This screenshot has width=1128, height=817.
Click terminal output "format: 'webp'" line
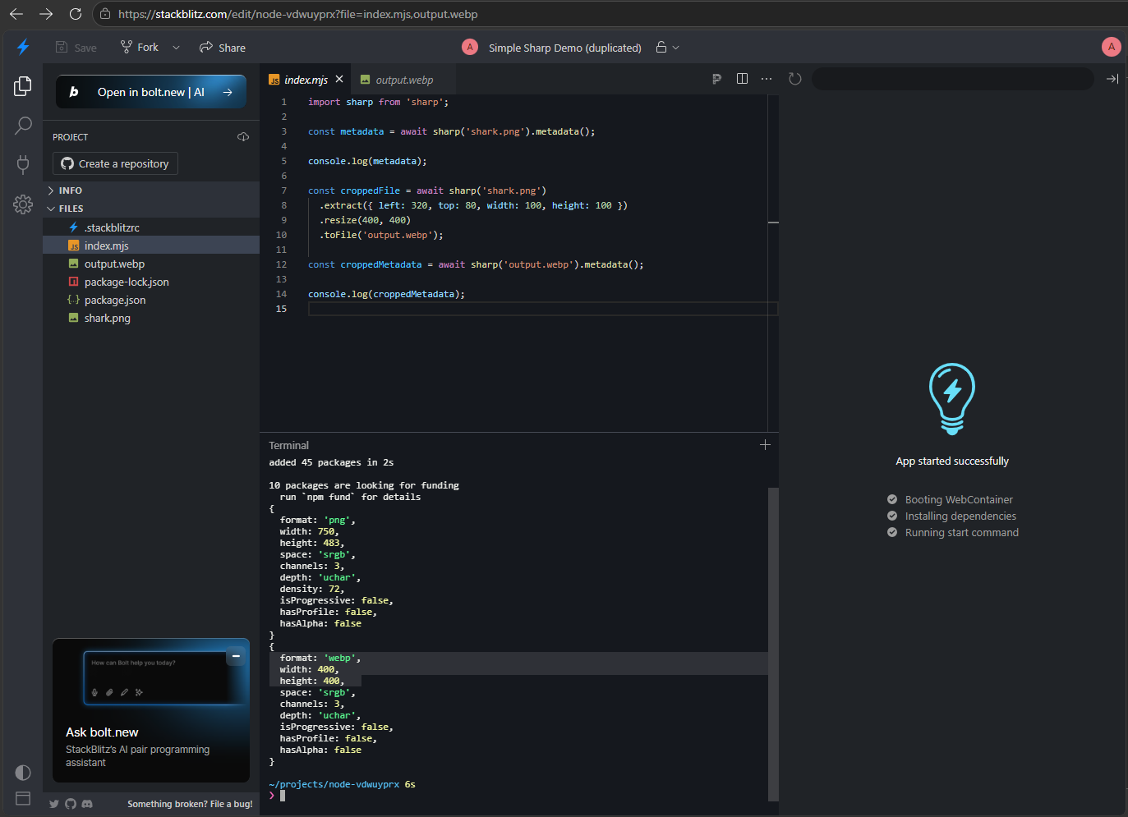[320, 658]
